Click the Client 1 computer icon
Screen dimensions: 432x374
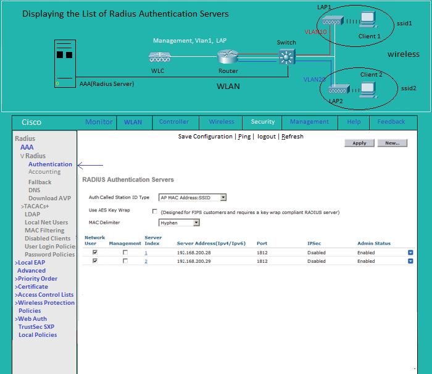click(x=368, y=20)
